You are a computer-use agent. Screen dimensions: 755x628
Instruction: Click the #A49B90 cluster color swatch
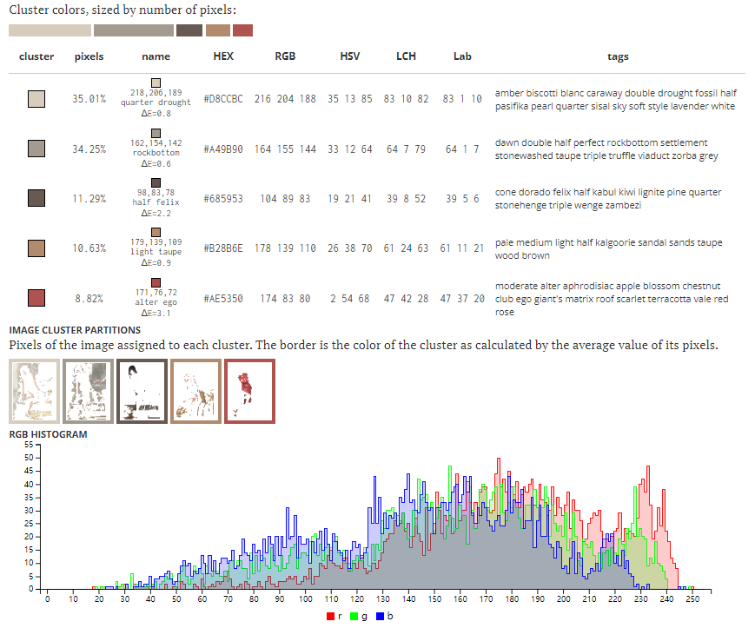36,149
